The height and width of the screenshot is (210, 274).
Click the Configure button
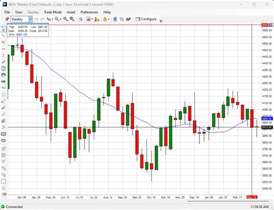point(146,19)
